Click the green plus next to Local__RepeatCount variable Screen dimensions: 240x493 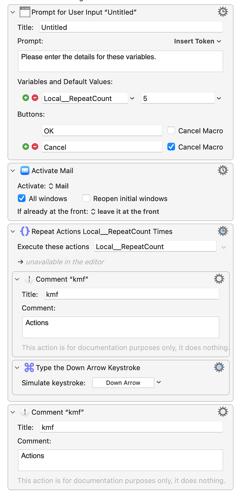click(x=26, y=98)
